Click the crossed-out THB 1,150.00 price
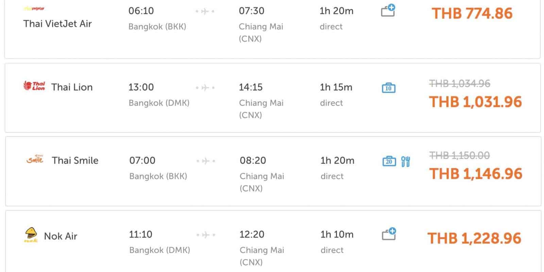This screenshot has width=544, height=272. pyautogui.click(x=459, y=155)
